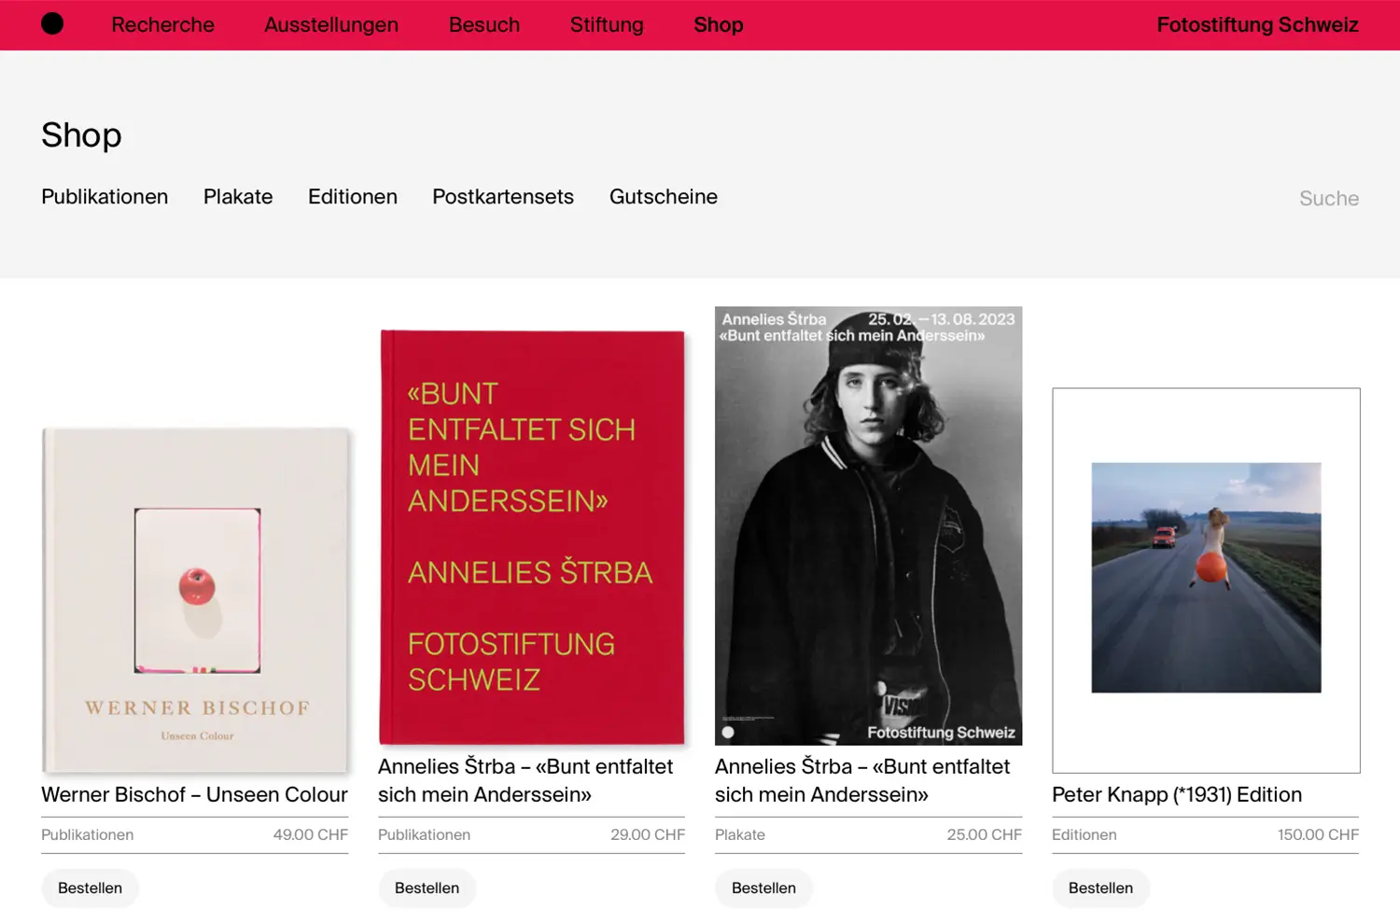
Task: Select Shop in the top navigation
Action: [719, 25]
